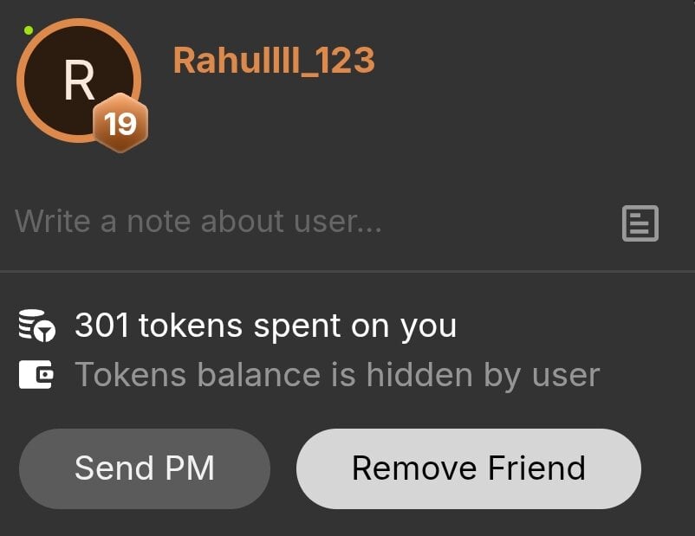Click the divider line below the note field
The image size is (695, 536).
347,271
